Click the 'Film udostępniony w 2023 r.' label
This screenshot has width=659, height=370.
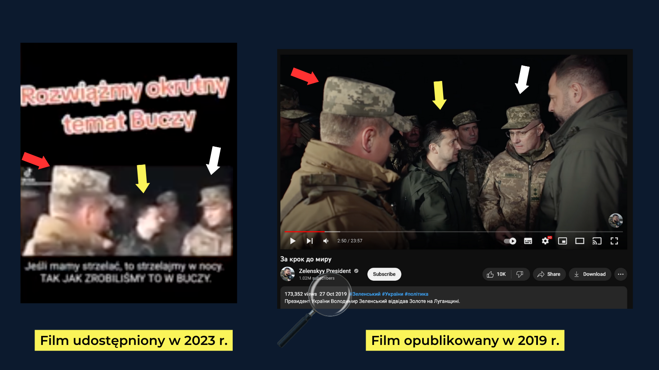tap(133, 340)
